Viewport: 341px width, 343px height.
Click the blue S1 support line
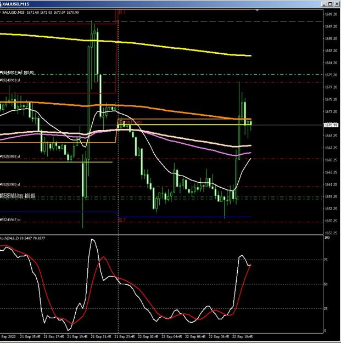[184, 217]
